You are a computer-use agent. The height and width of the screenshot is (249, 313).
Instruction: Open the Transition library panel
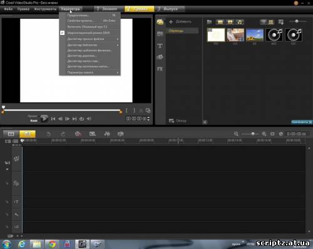(x=160, y=34)
